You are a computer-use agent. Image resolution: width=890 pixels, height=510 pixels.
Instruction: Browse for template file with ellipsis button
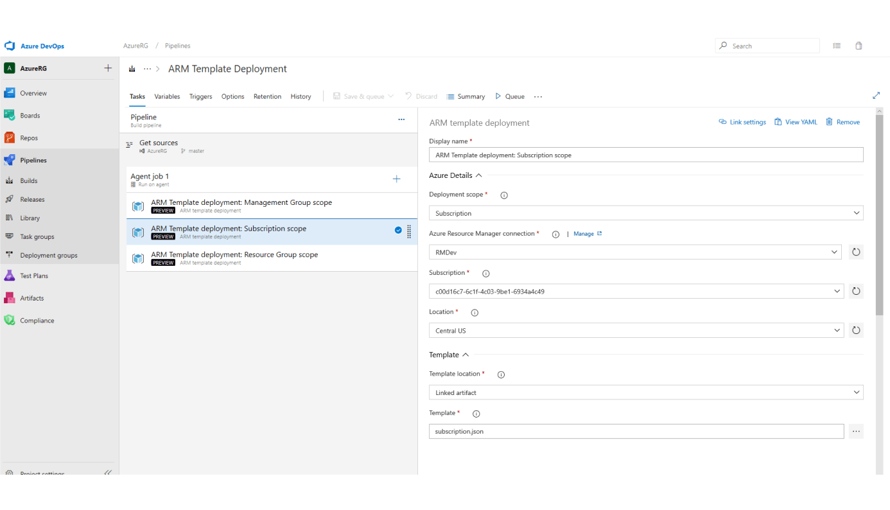856,432
